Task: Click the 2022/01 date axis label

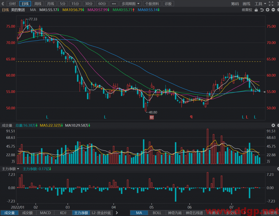Action: pyautogui.click(x=18, y=207)
